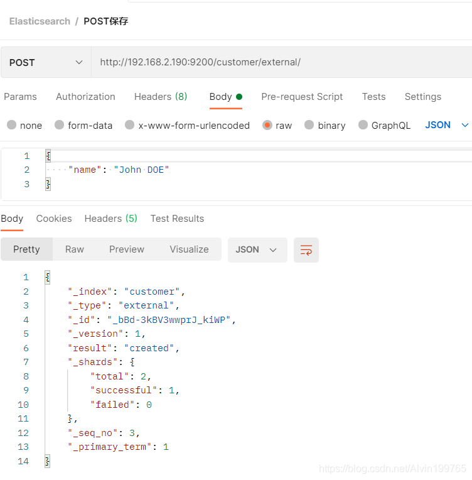472x480 pixels.
Task: Toggle word wrap icon in response
Action: click(x=306, y=250)
